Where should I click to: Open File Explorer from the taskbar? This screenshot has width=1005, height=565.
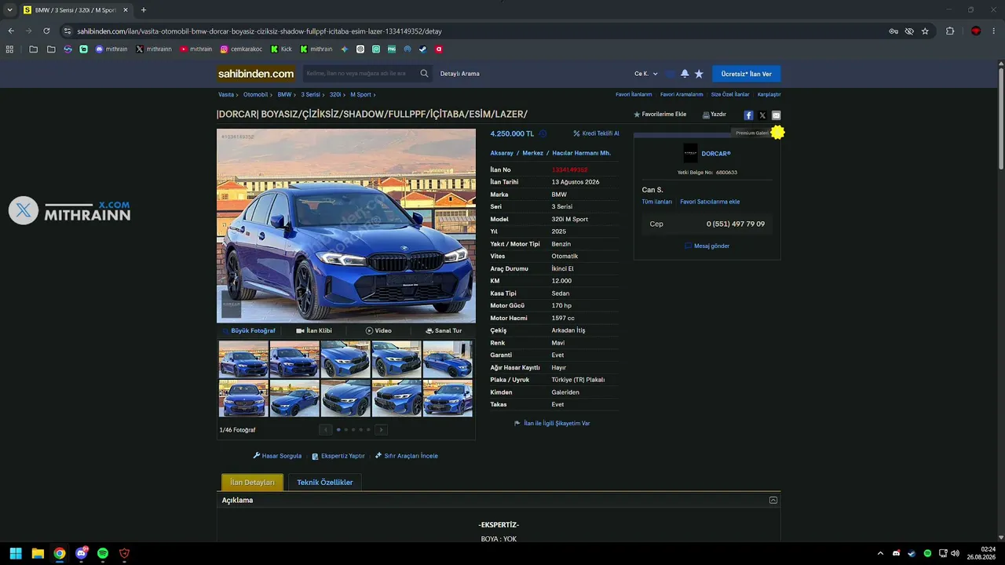tap(38, 553)
